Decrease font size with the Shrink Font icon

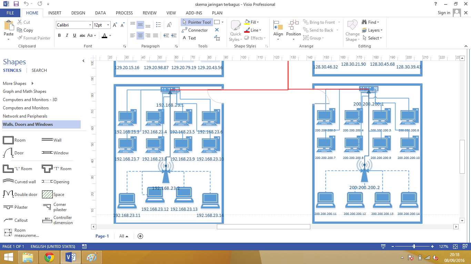click(x=122, y=25)
